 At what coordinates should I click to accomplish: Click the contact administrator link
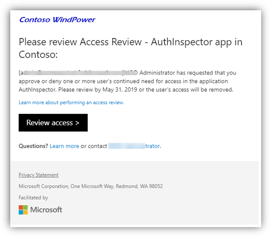(x=134, y=146)
